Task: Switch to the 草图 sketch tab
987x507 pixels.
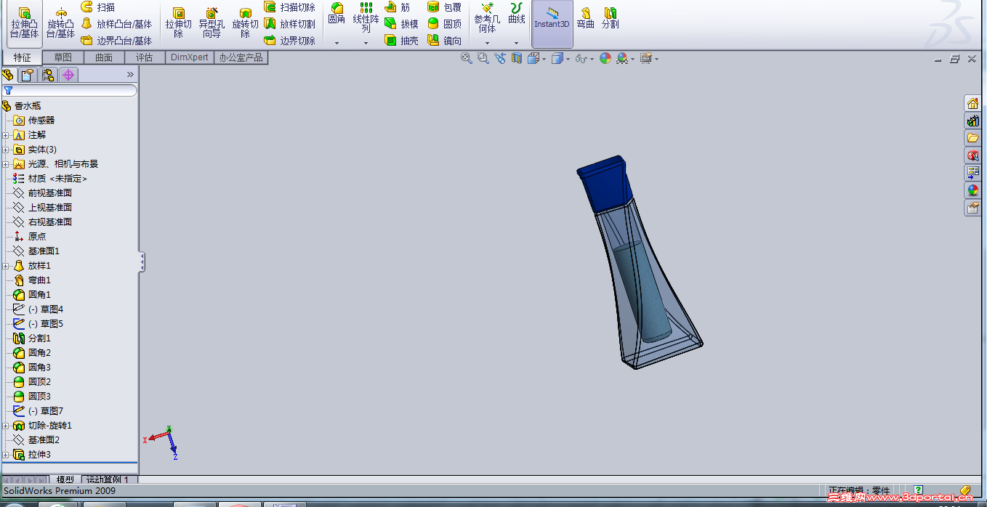Action: click(x=63, y=57)
